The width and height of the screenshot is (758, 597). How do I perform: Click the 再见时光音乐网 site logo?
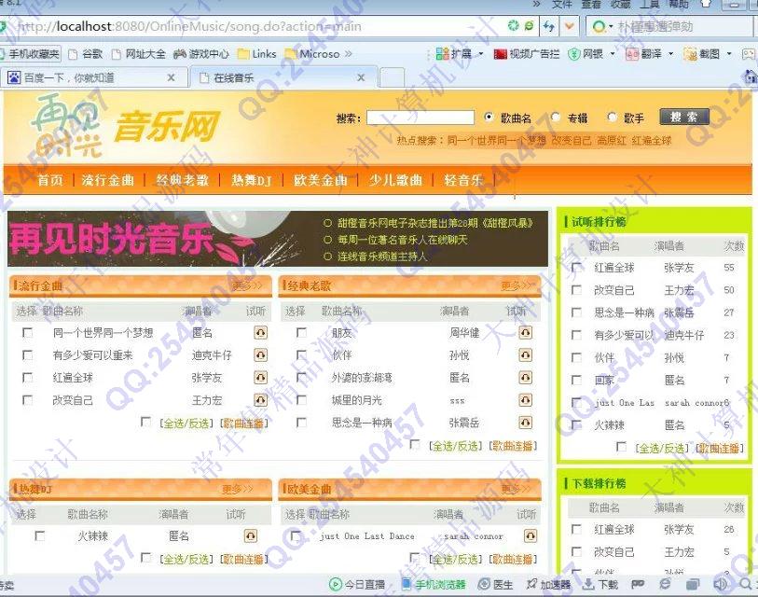pos(126,127)
